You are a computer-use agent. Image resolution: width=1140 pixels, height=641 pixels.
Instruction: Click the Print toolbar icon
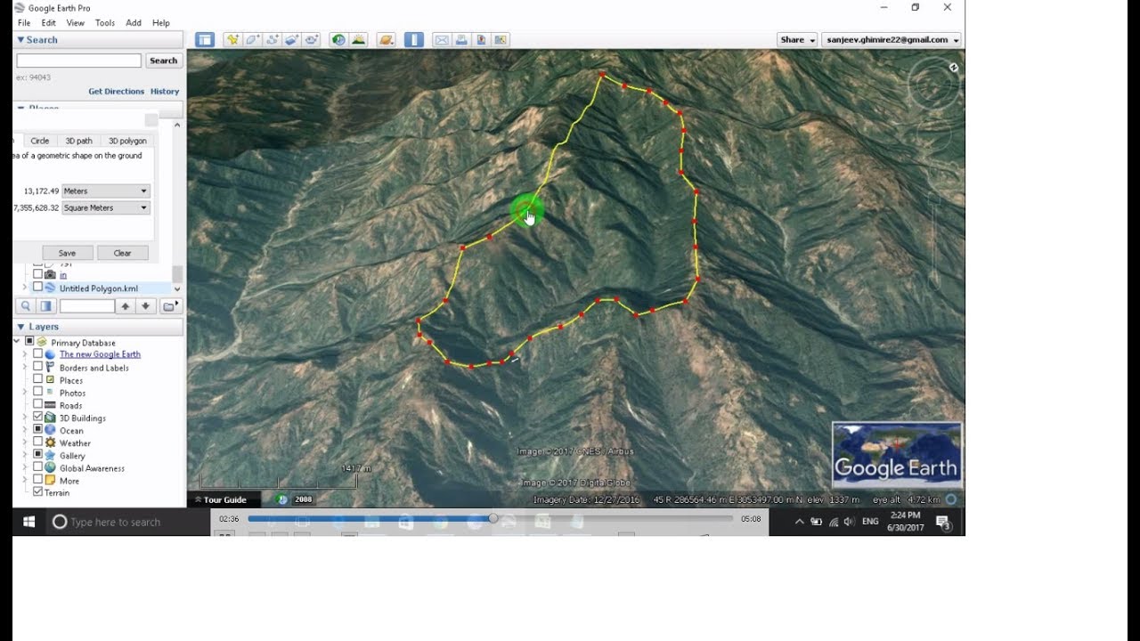[461, 40]
